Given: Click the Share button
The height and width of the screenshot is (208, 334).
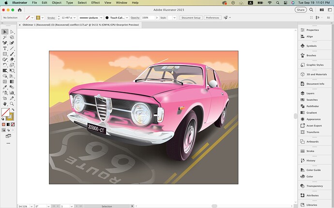Looking at the screenshot, I should click(x=301, y=10).
